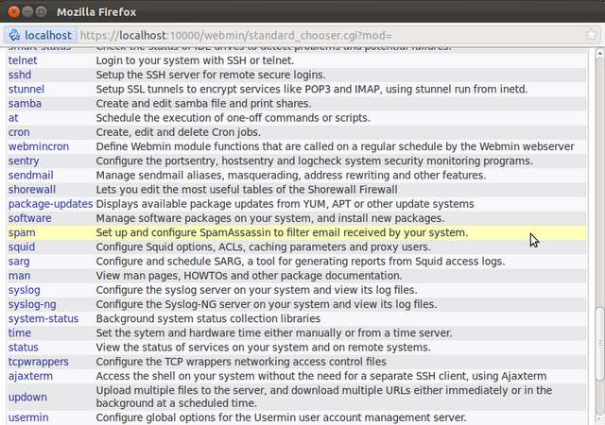
Task: Click 'View man pages, HOWTOs' description
Action: [249, 276]
